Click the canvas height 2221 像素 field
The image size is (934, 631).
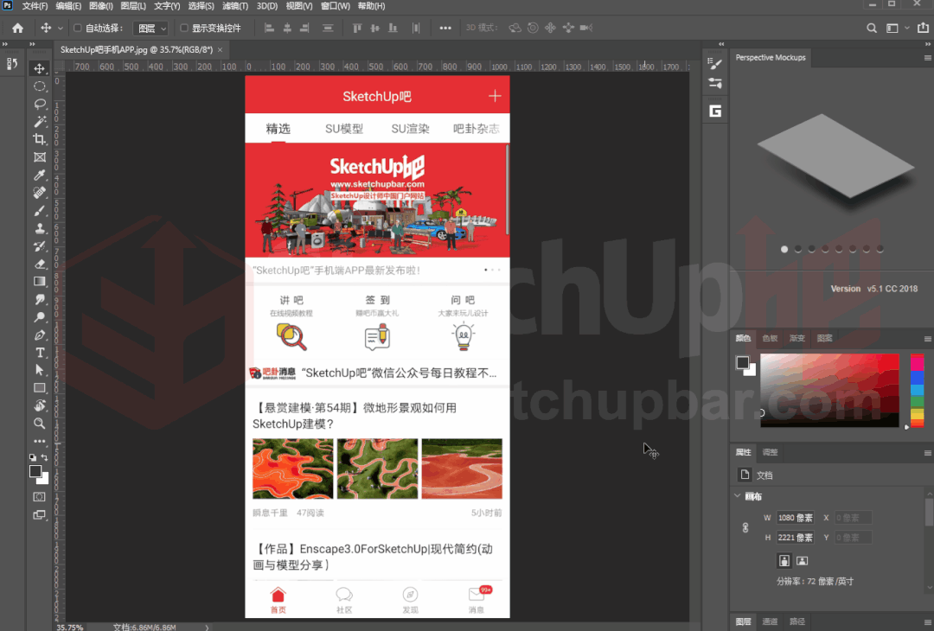click(x=796, y=538)
